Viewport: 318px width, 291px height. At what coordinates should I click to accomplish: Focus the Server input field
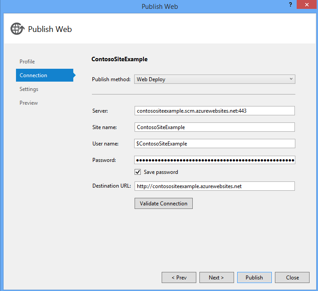[215, 111]
